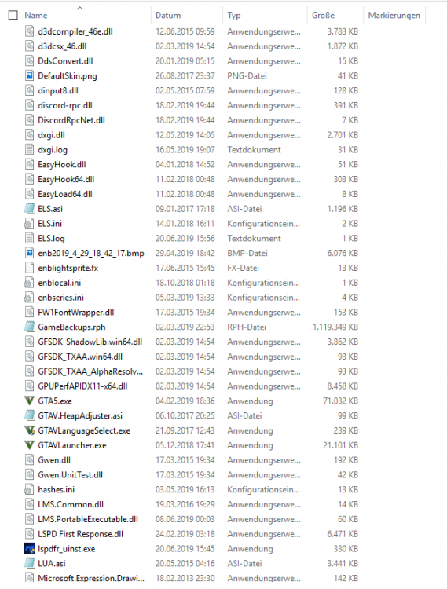
Task: Sort the file list by Name column
Action: pyautogui.click(x=36, y=16)
